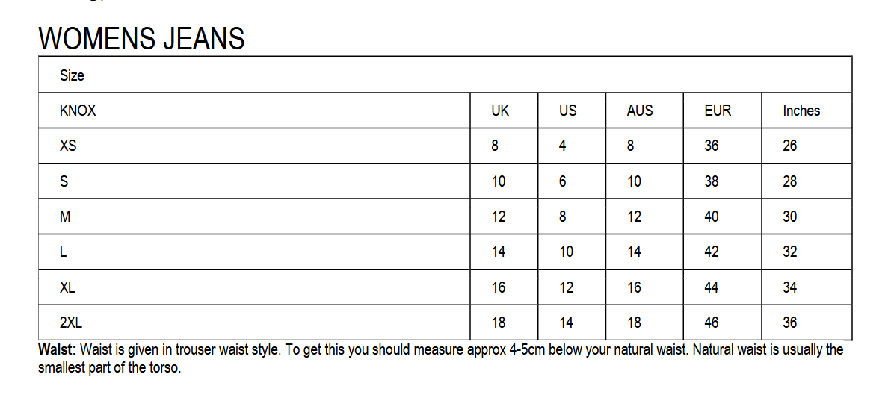Click the XS size row label
The image size is (888, 395).
[x=68, y=146]
